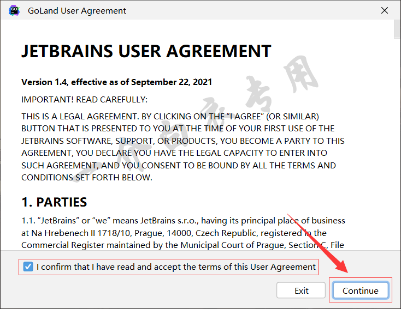This screenshot has width=401, height=309.
Task: Uncheck the user agreement confirmation checkbox
Action: [28, 267]
